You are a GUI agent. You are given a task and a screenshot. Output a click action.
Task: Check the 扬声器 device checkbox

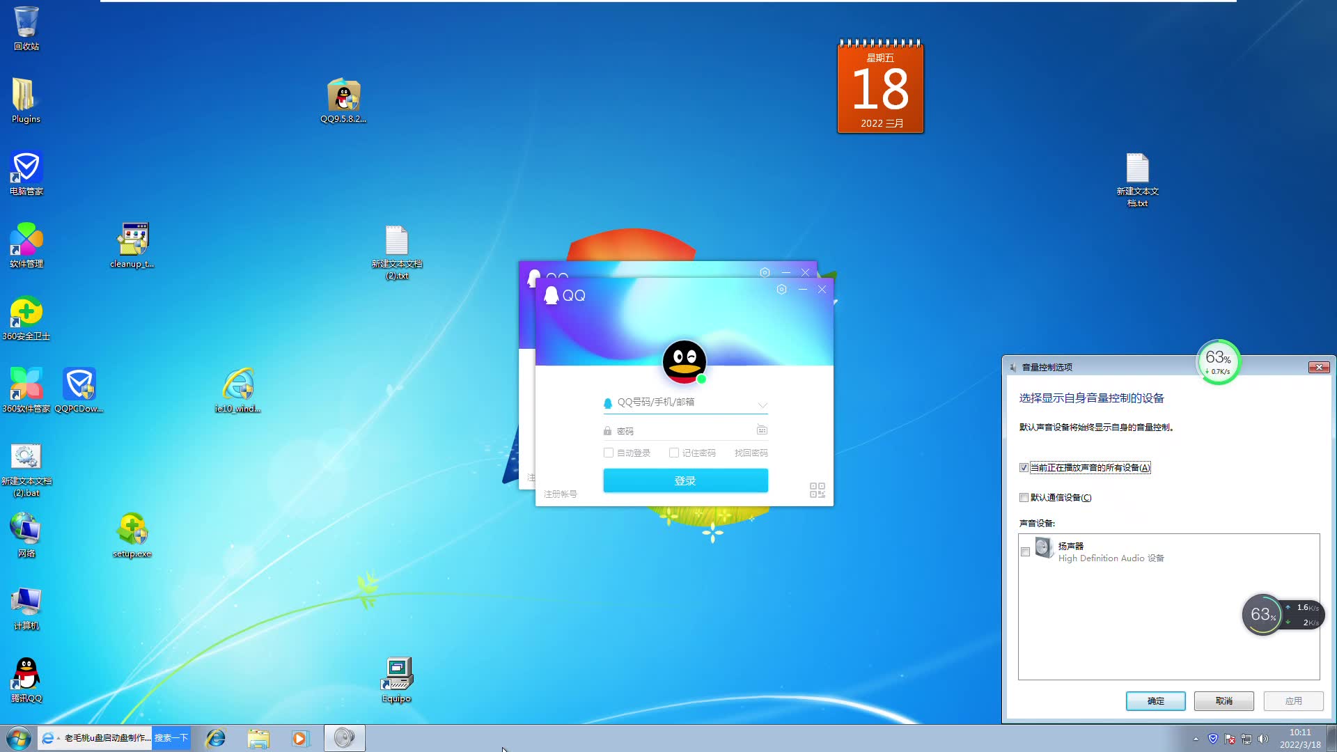[1025, 552]
